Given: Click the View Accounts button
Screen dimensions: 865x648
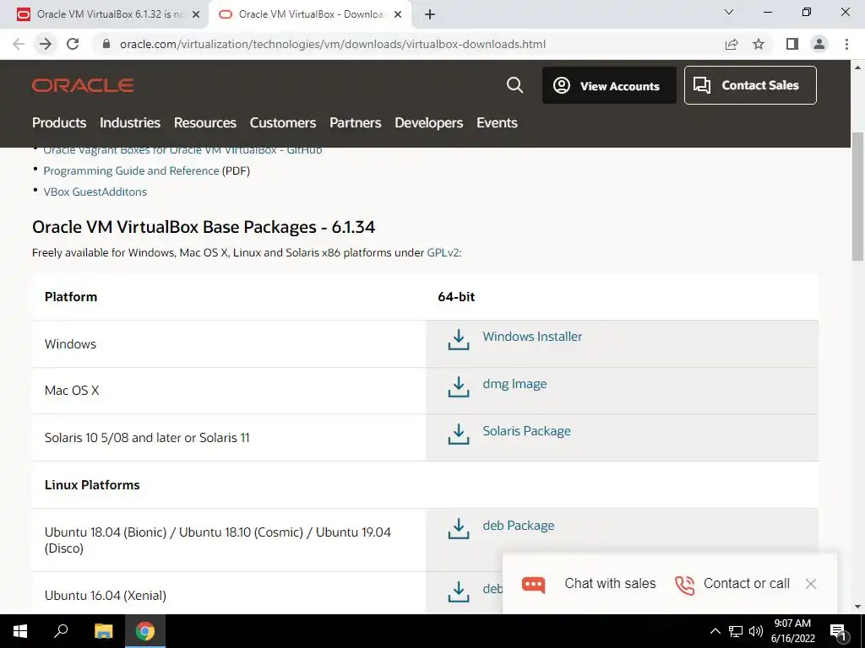Looking at the screenshot, I should 609,85.
